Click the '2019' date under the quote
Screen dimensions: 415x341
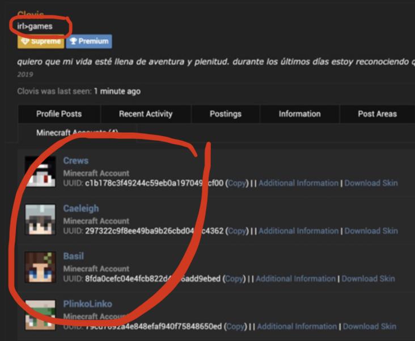click(25, 74)
